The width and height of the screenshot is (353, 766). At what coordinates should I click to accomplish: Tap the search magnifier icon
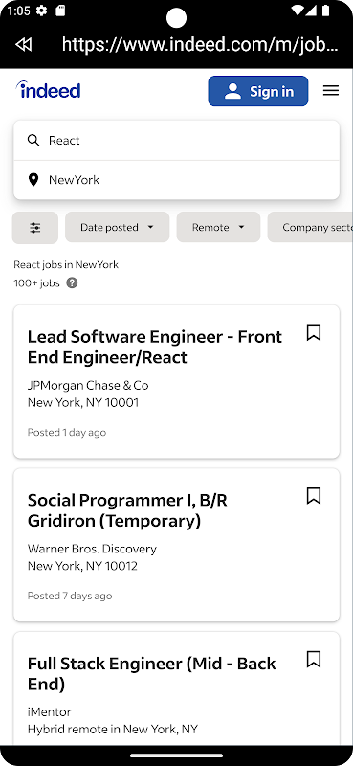tap(33, 141)
